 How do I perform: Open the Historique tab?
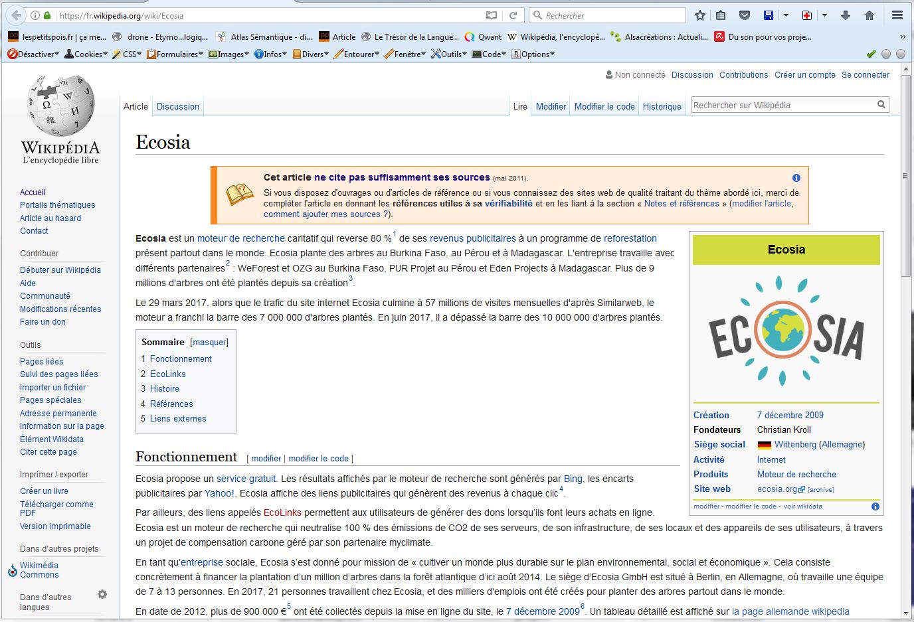coord(662,106)
